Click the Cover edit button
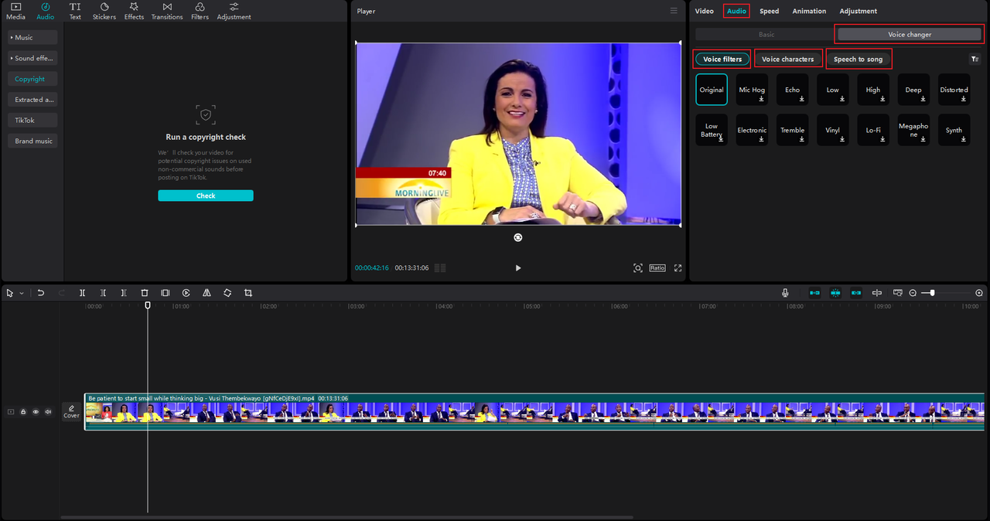Image resolution: width=990 pixels, height=521 pixels. (x=71, y=411)
